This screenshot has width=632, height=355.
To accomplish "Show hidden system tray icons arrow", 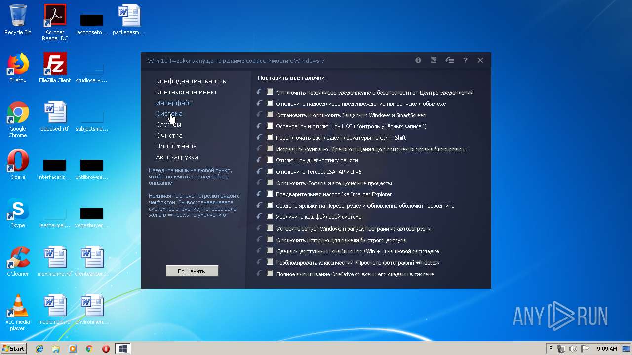I will [551, 349].
